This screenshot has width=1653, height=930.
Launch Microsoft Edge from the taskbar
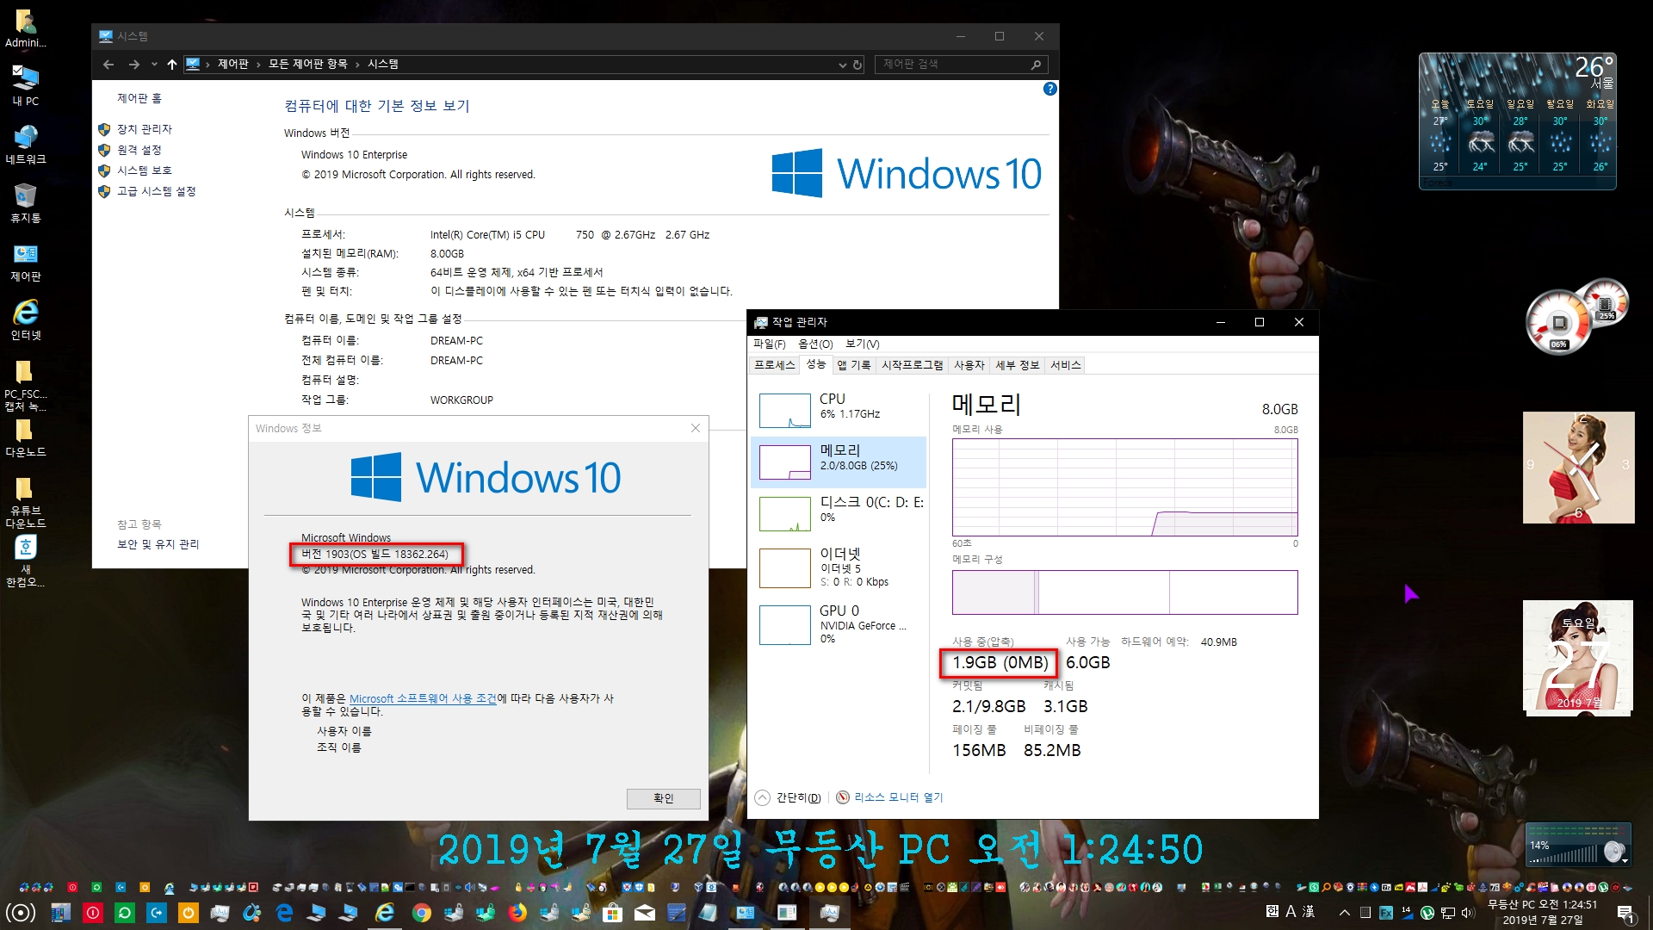284,913
